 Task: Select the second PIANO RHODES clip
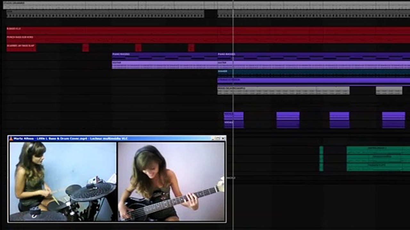tap(314, 56)
